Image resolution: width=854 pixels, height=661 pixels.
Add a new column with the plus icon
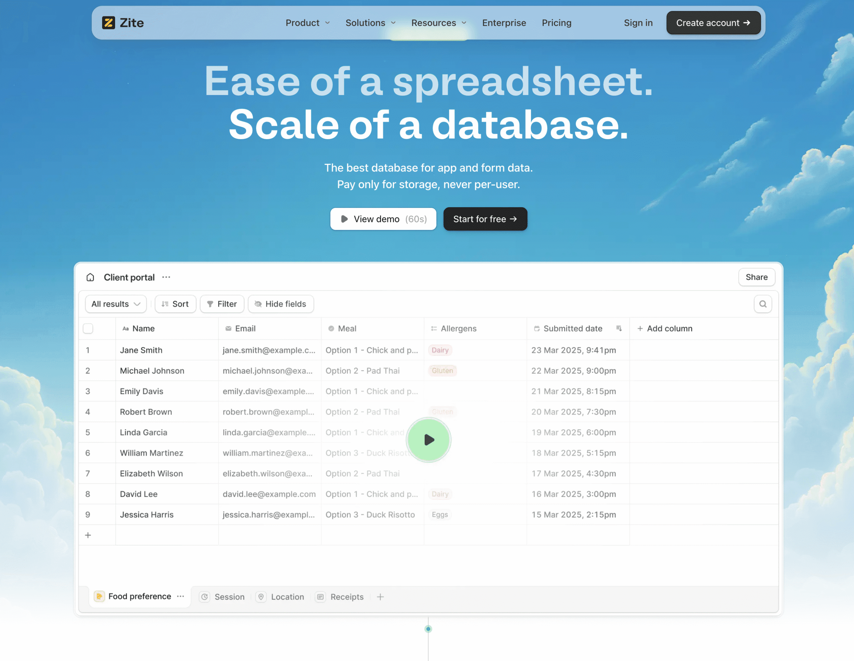(640, 329)
